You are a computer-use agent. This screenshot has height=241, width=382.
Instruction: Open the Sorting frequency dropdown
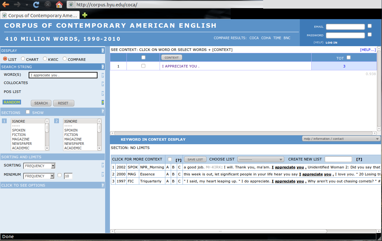pos(40,166)
